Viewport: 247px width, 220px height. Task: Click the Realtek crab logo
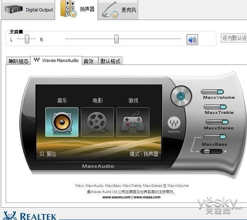[10, 216]
